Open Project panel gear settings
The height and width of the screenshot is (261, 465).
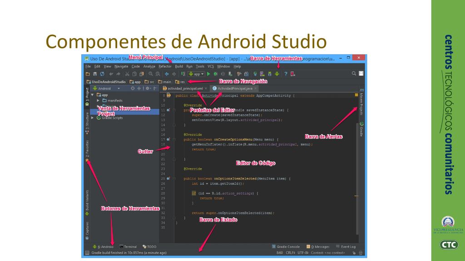click(x=148, y=88)
